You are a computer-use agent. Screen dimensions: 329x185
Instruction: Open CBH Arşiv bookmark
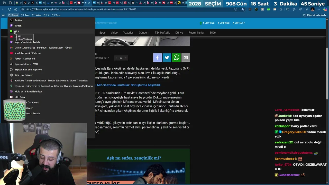coord(51,97)
